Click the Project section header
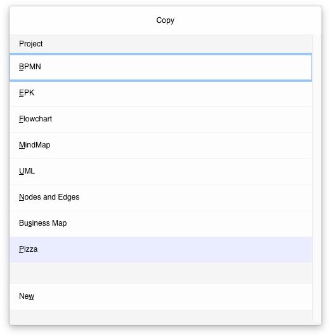 tap(160, 44)
